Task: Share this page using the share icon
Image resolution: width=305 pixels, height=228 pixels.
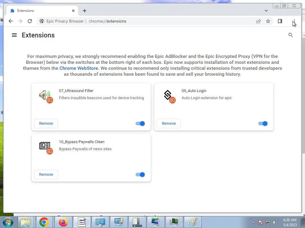Action: click(259, 21)
